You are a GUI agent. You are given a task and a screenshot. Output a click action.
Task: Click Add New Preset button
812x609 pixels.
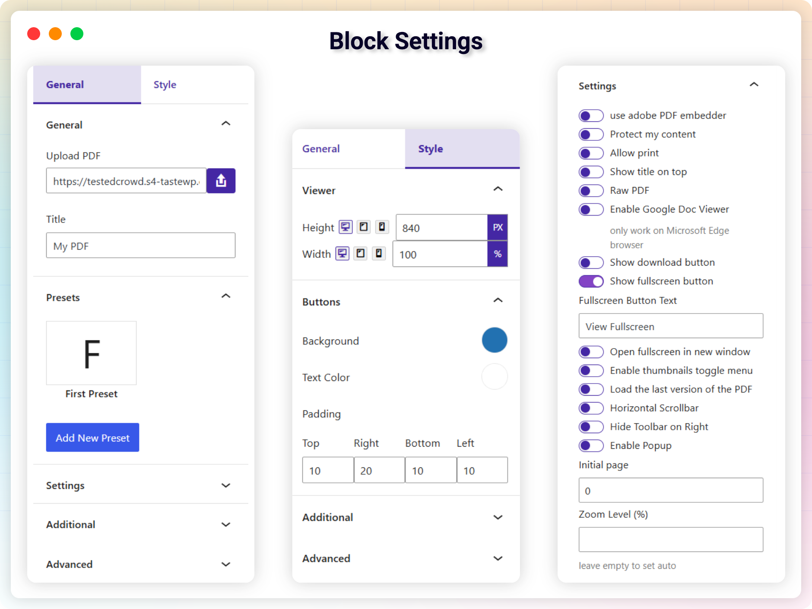(x=92, y=438)
